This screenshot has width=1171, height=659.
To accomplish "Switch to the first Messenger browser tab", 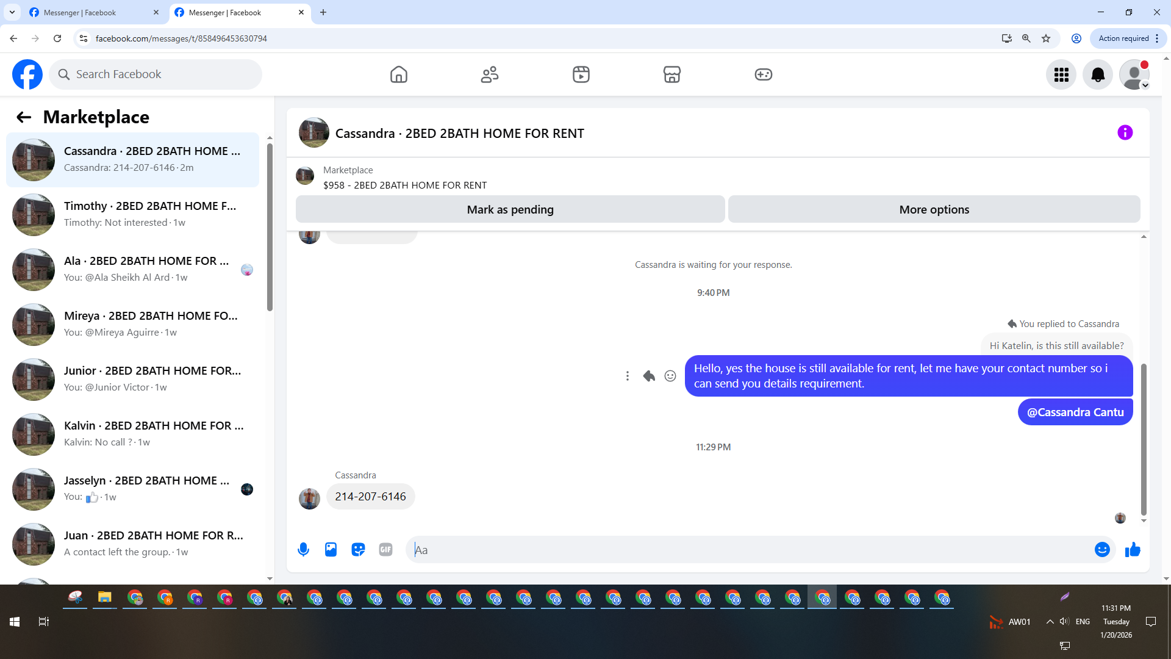I will click(x=94, y=12).
